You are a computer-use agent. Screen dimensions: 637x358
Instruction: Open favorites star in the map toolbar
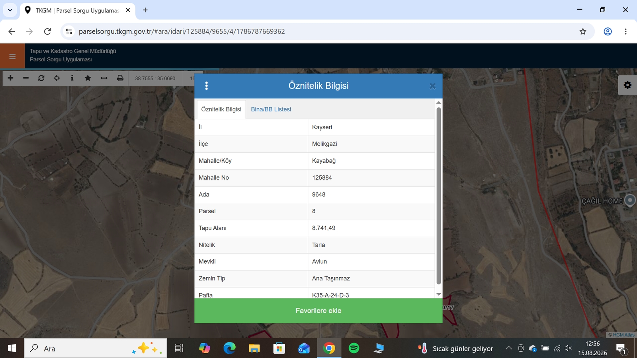click(88, 78)
